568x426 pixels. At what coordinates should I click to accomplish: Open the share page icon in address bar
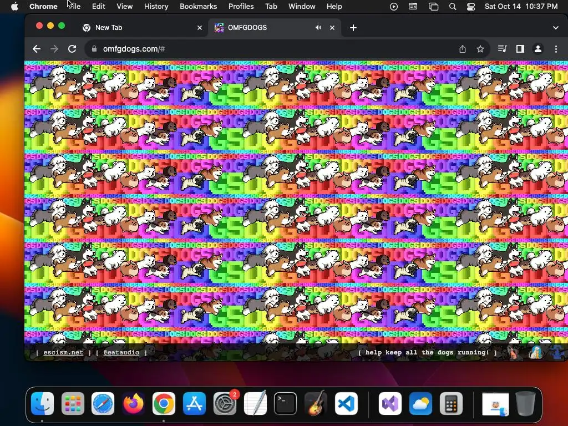(x=463, y=49)
